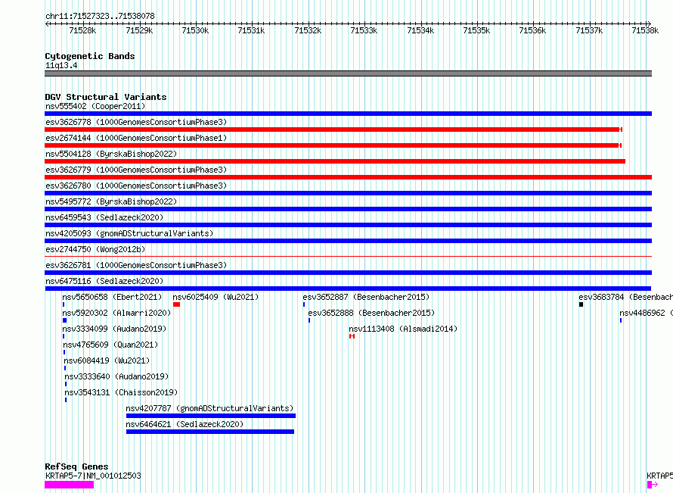Open the nsv5504128 (ByrskaBishop2022) label
Image resolution: width=673 pixels, height=493 pixels.
pos(111,154)
